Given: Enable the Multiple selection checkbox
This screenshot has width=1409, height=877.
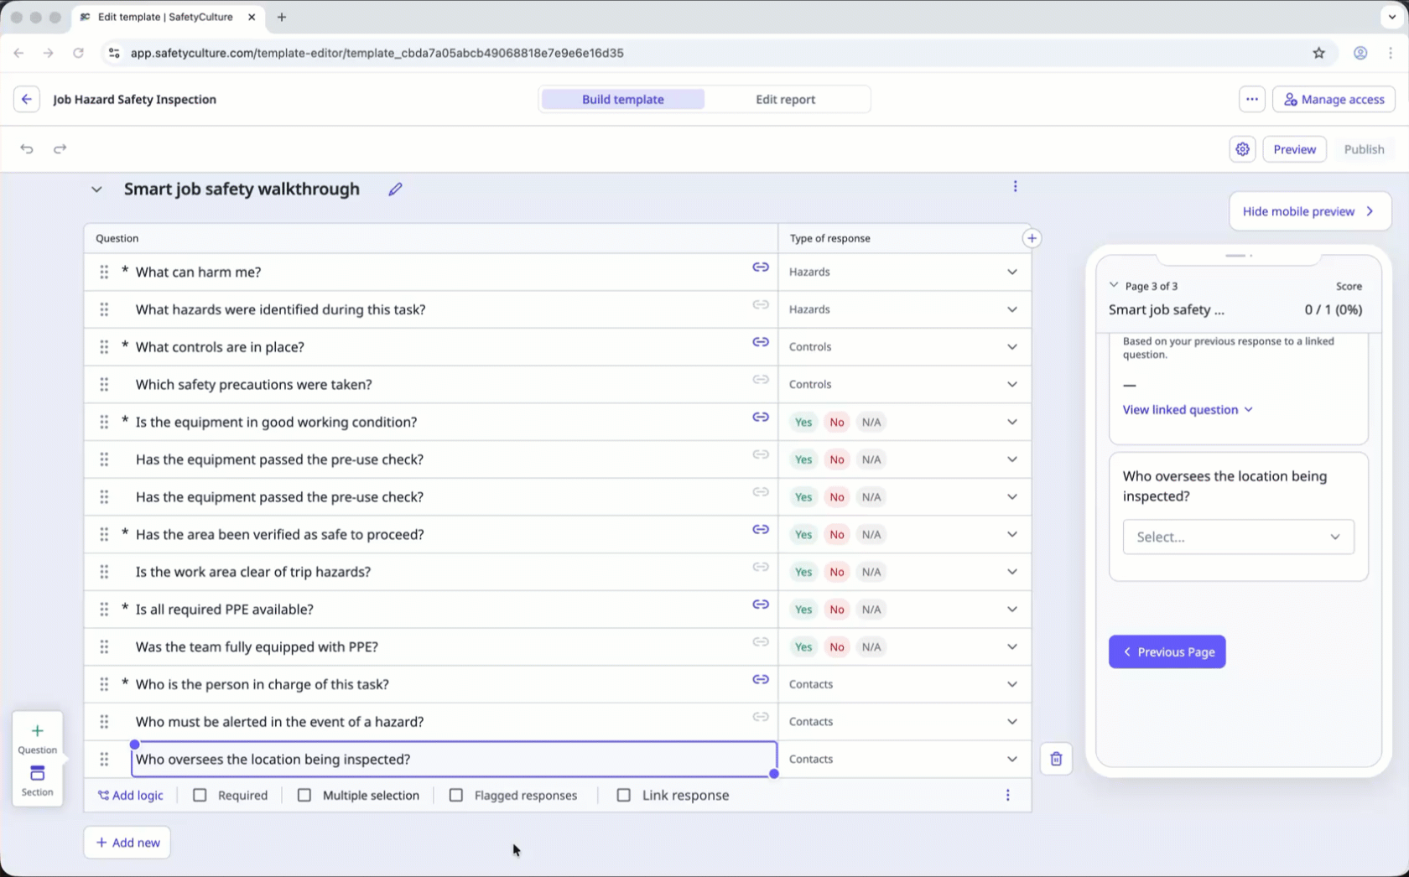Looking at the screenshot, I should coord(304,796).
